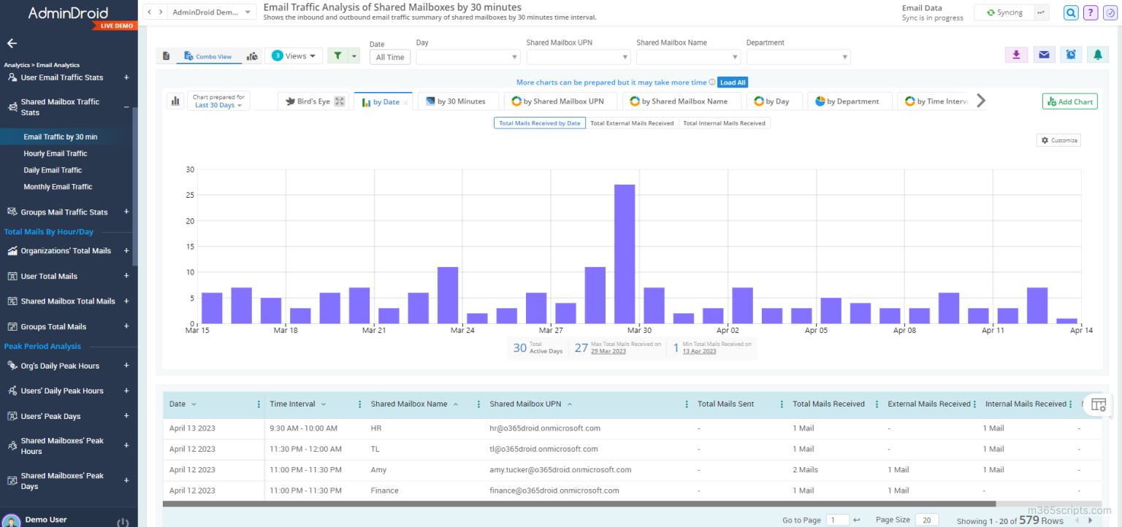The width and height of the screenshot is (1122, 527).
Task: Select the Total Mails Received by Date toggle
Action: [539, 123]
